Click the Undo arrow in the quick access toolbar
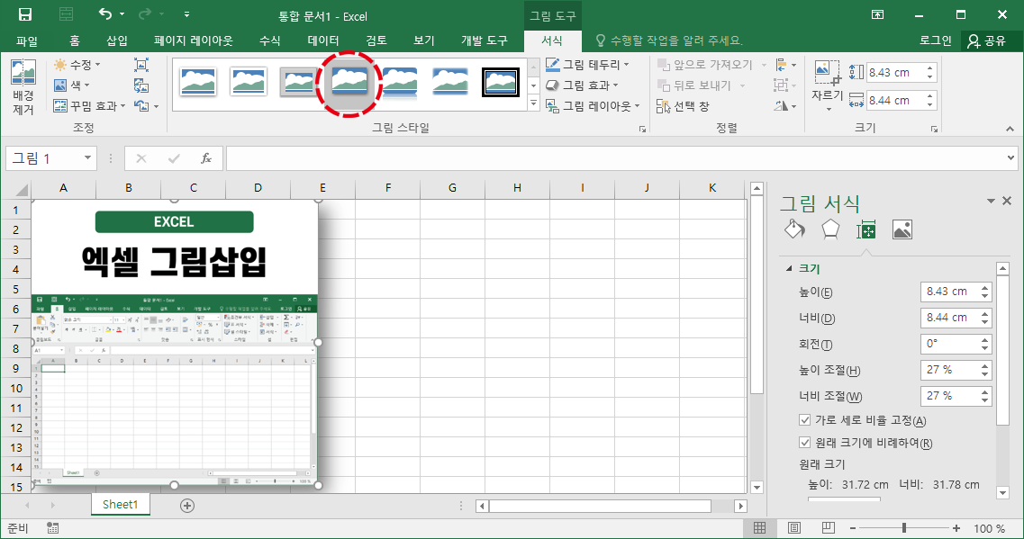1024x539 pixels. 105,14
